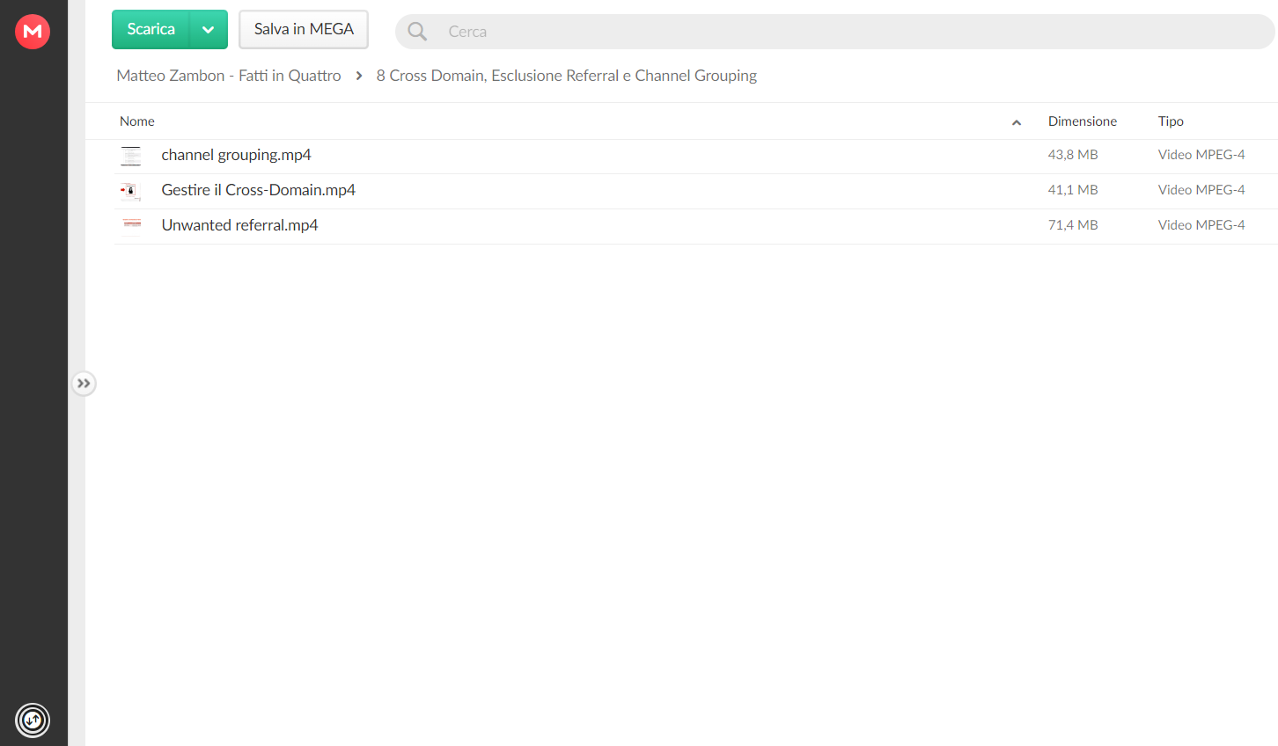Viewport: 1278px width, 746px height.
Task: Open the Scarica dropdown arrow
Action: tap(209, 30)
